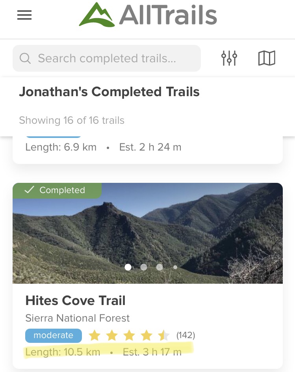Image resolution: width=295 pixels, height=372 pixels.
Task: Select the fourth small carousel dot
Action: pyautogui.click(x=175, y=267)
